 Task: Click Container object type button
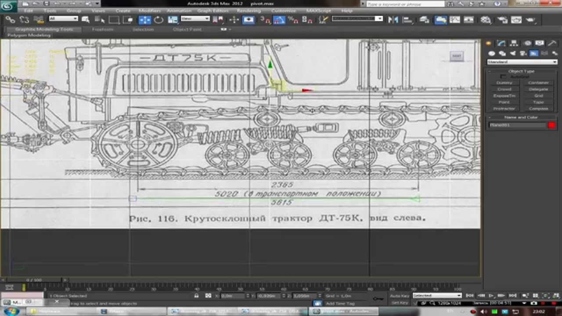(539, 83)
